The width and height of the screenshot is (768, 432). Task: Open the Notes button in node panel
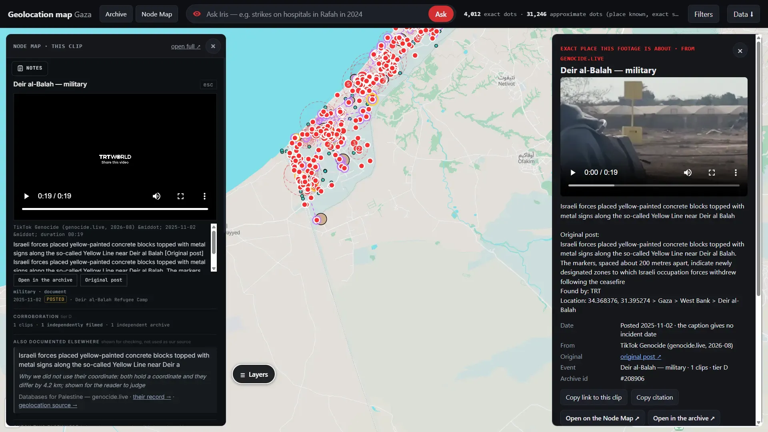point(30,68)
